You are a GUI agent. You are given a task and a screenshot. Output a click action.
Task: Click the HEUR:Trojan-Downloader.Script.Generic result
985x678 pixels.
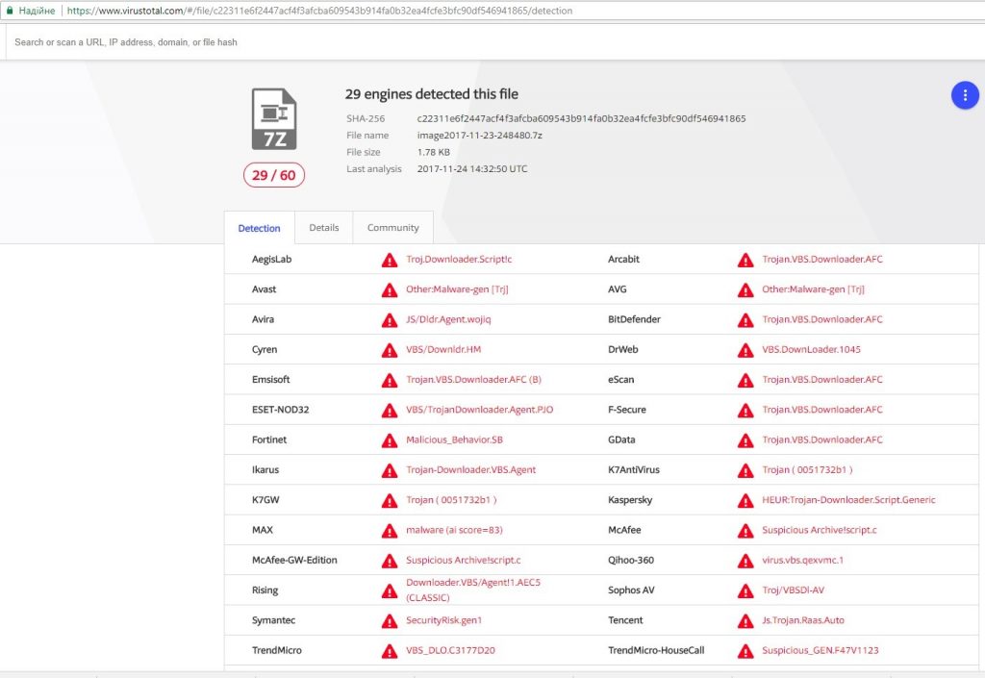click(x=848, y=500)
